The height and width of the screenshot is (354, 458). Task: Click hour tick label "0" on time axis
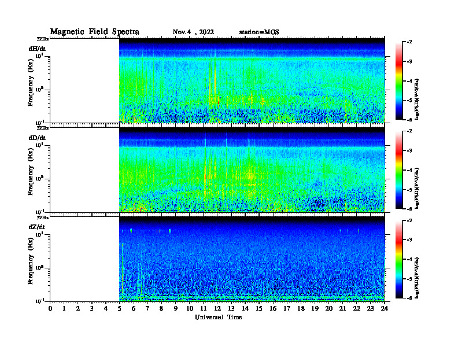pos(50,309)
